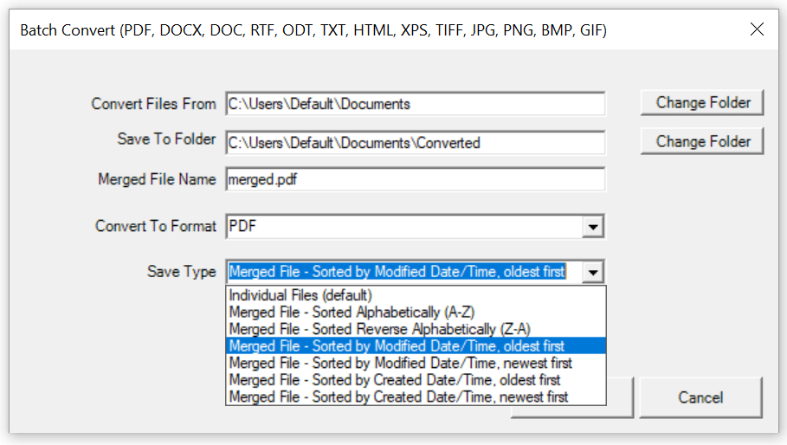
Task: Close the Batch Convert dialog window
Action: [757, 29]
